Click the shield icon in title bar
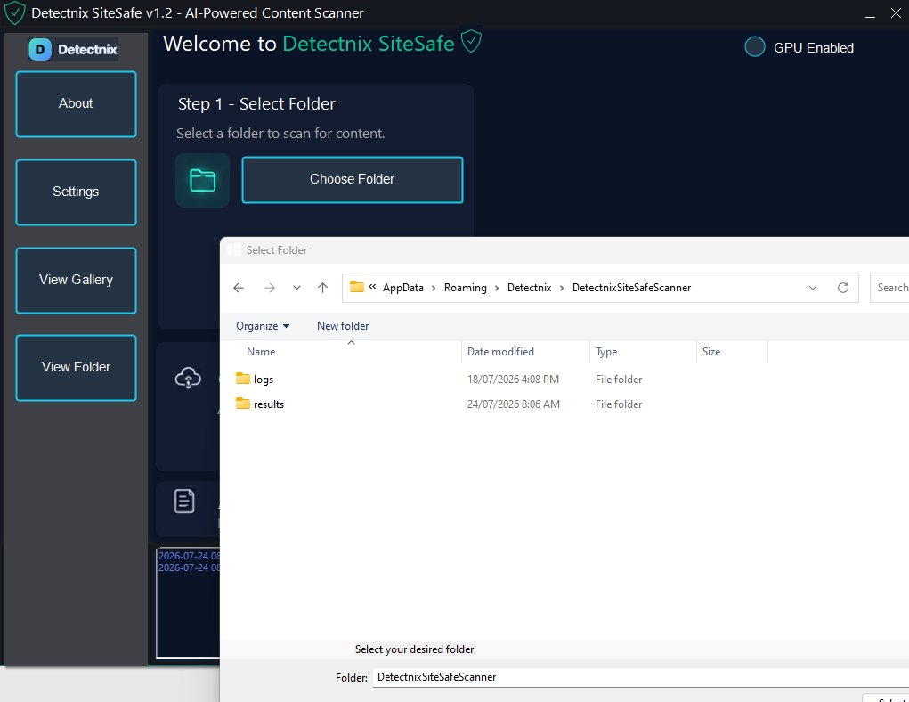The height and width of the screenshot is (702, 909). point(14,12)
